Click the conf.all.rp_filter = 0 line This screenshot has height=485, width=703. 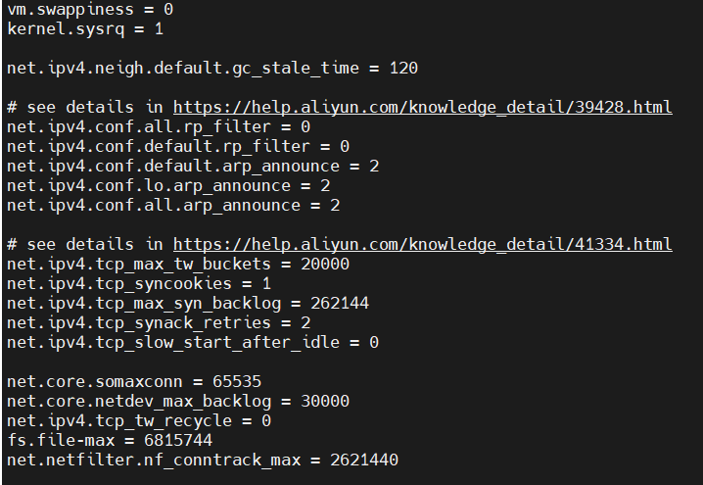point(159,127)
